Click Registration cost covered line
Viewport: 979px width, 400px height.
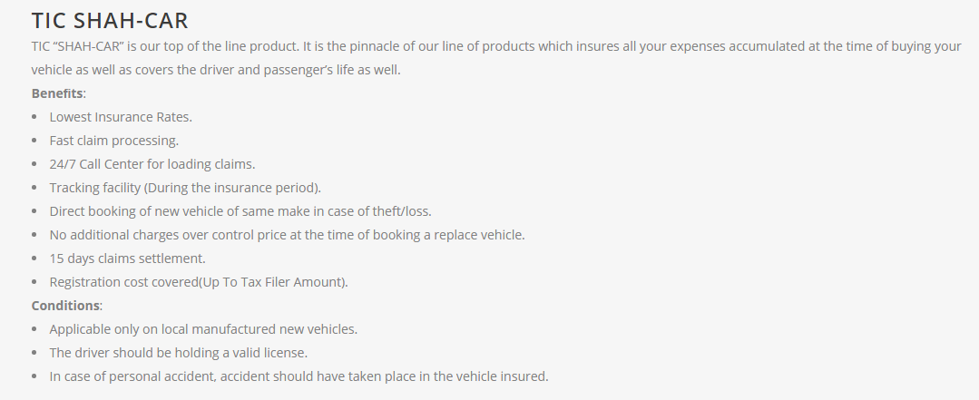click(x=199, y=282)
